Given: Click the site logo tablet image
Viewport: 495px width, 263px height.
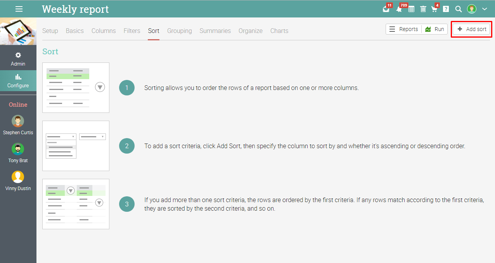Looking at the screenshot, I should tap(18, 31).
